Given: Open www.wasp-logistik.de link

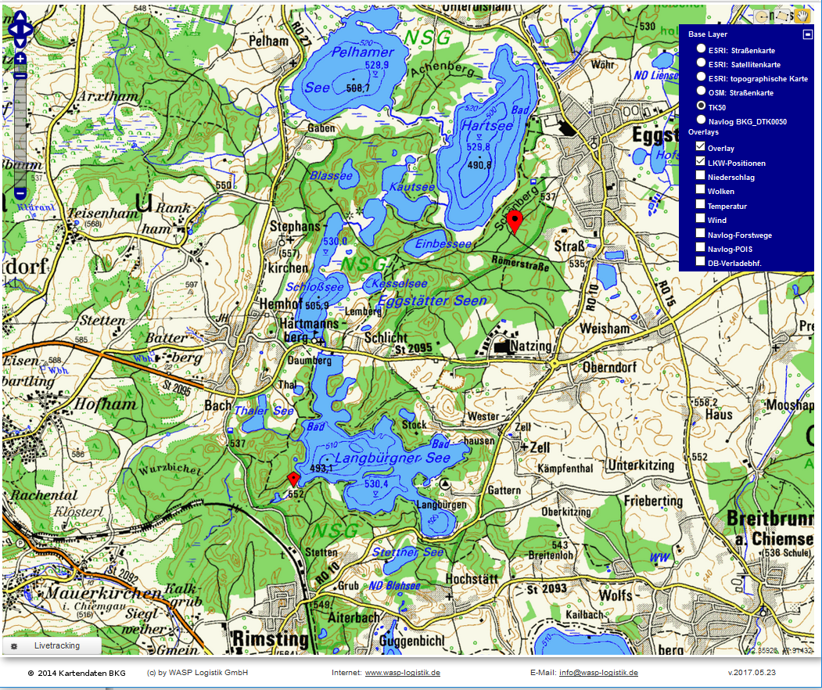Looking at the screenshot, I should [402, 673].
